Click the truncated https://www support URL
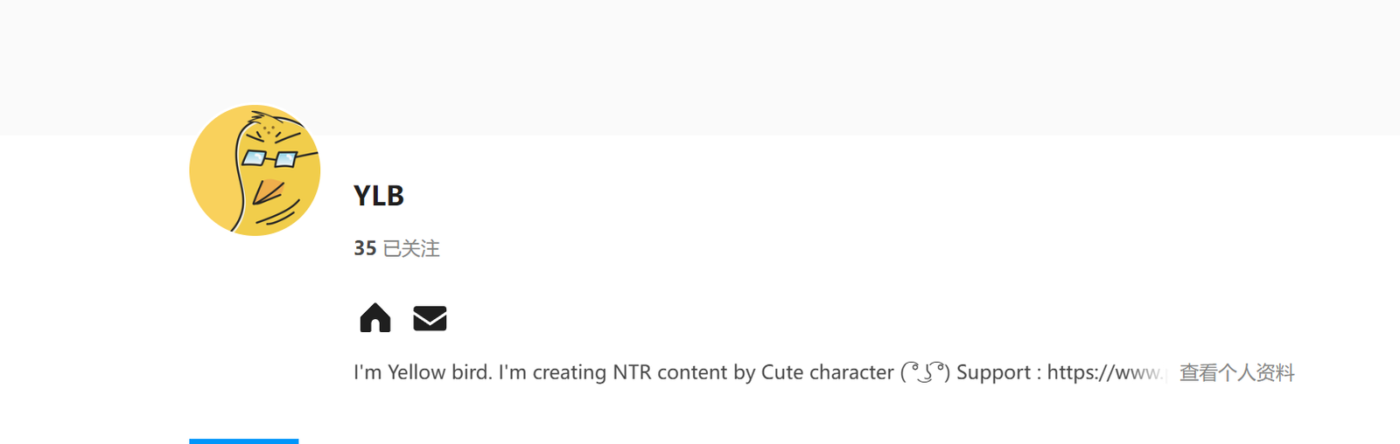 [x=1104, y=373]
